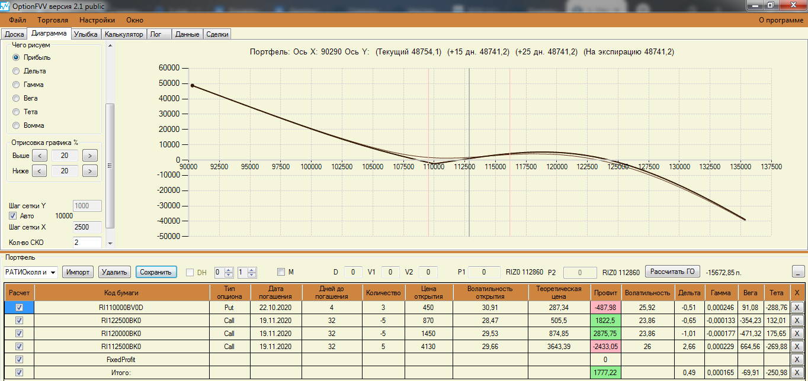Decrease the 'Ниже' percentage with left arrow
808x381 pixels.
click(39, 171)
